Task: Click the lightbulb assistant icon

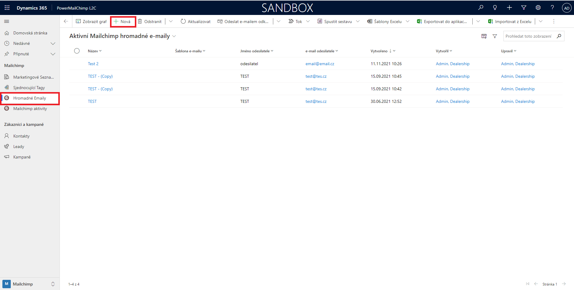Action: click(495, 8)
